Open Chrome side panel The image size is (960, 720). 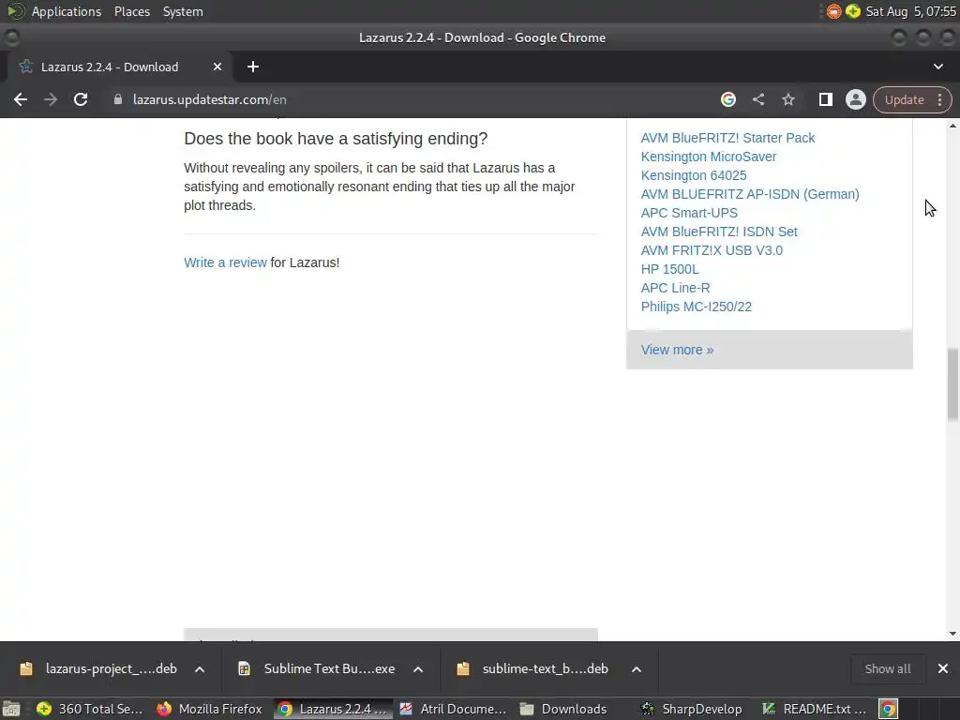(x=825, y=99)
